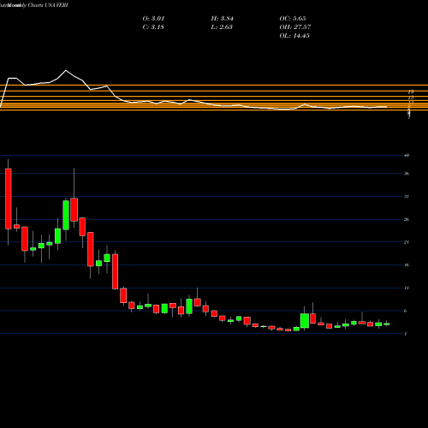Click the 21 price axis label
This screenshot has height=428, width=428.
407,242
